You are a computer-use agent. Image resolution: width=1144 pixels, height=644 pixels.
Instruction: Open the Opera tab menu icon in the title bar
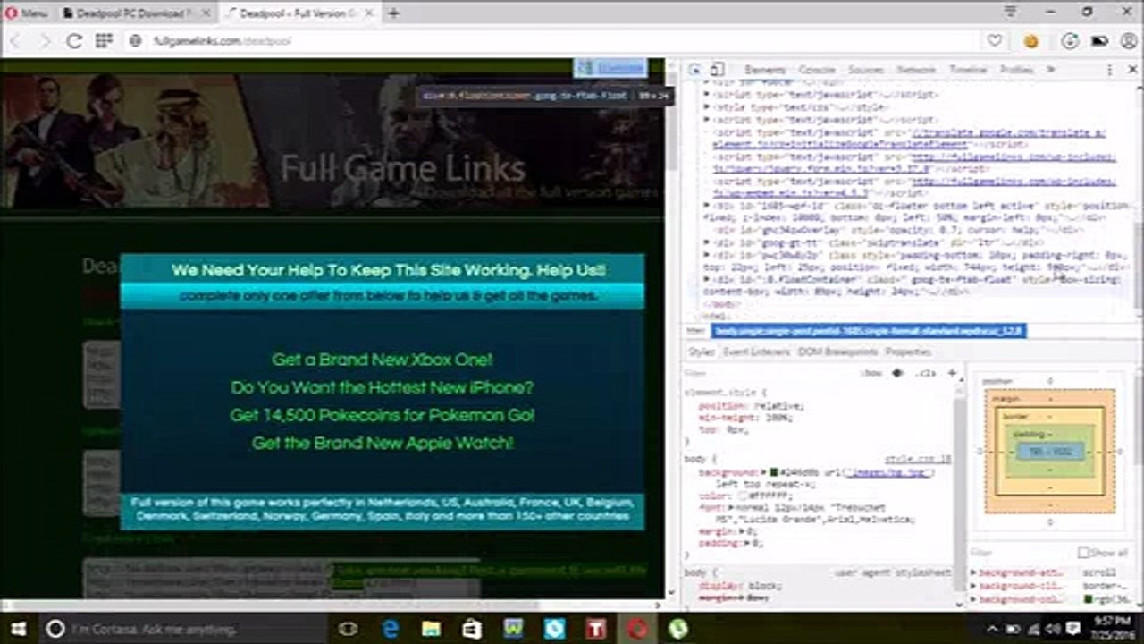click(x=1011, y=13)
